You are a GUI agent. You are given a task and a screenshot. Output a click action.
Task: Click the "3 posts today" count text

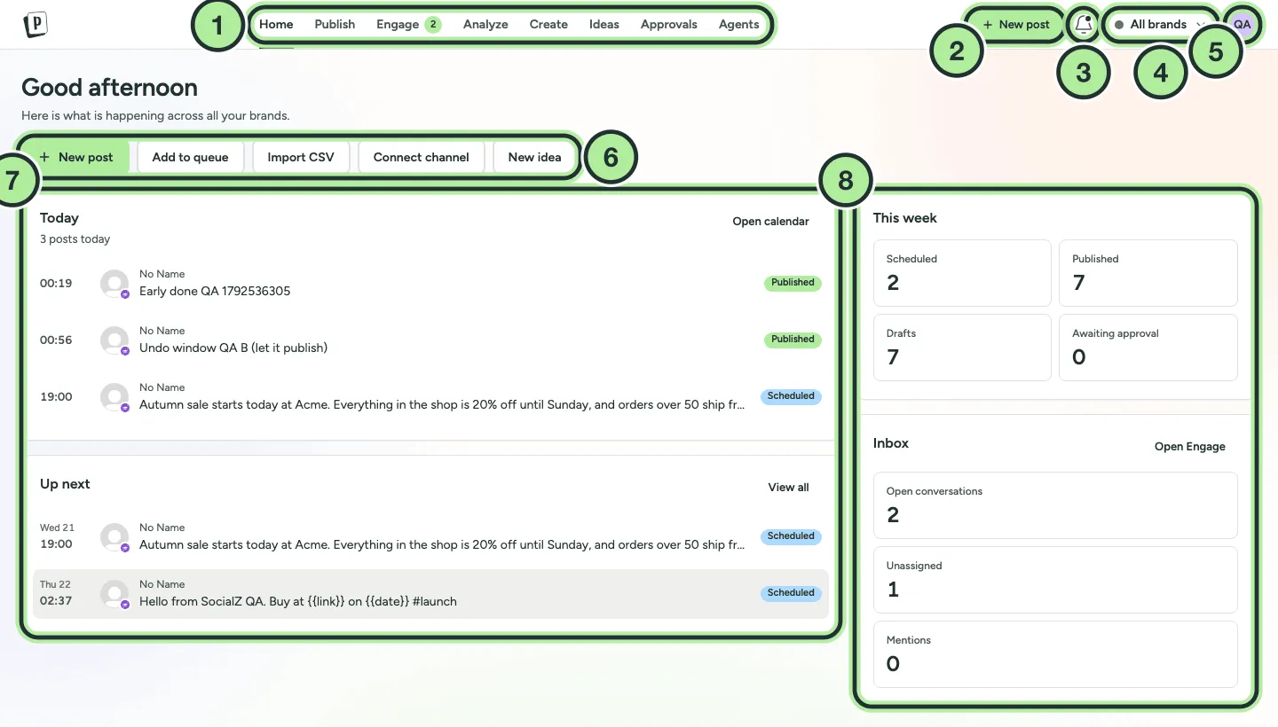[x=75, y=239]
